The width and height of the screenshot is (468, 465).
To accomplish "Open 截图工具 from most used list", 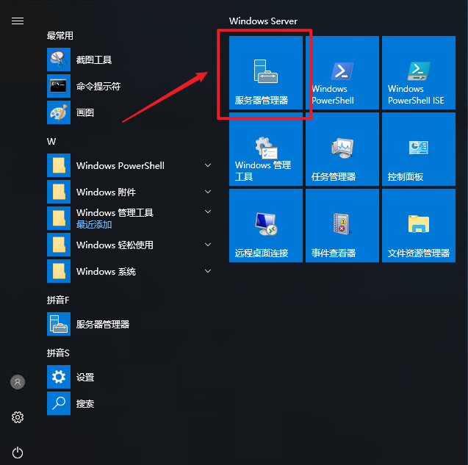I will [x=130, y=60].
